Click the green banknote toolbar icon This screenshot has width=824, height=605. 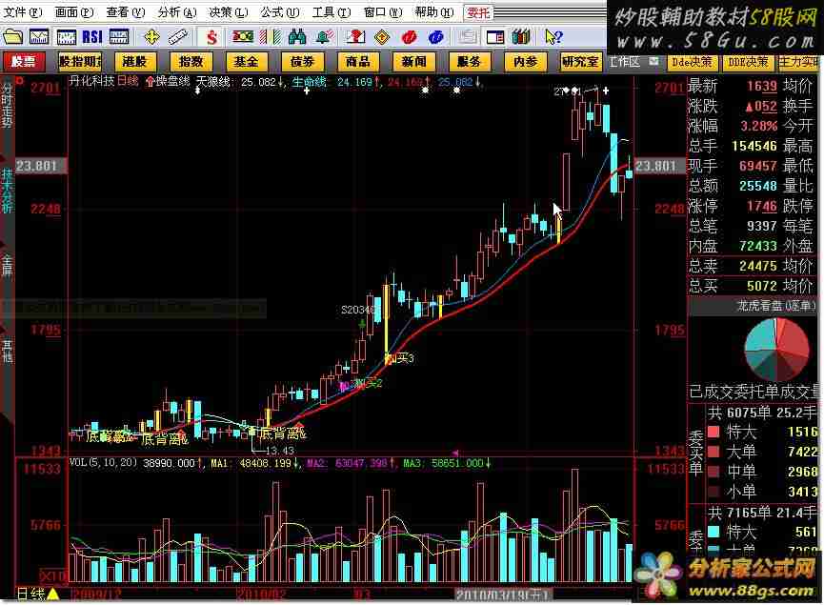coord(243,37)
